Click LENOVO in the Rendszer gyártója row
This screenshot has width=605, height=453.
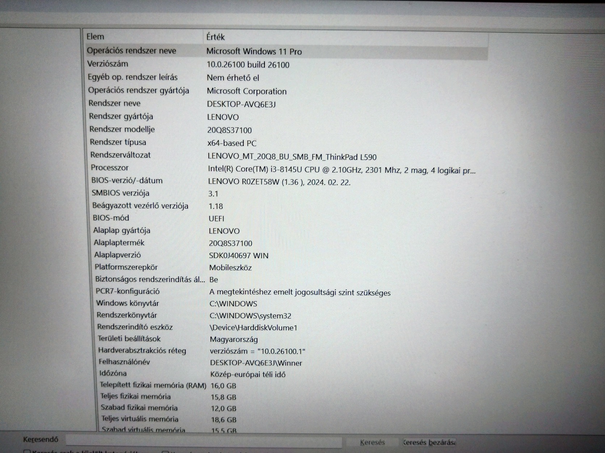coord(223,117)
